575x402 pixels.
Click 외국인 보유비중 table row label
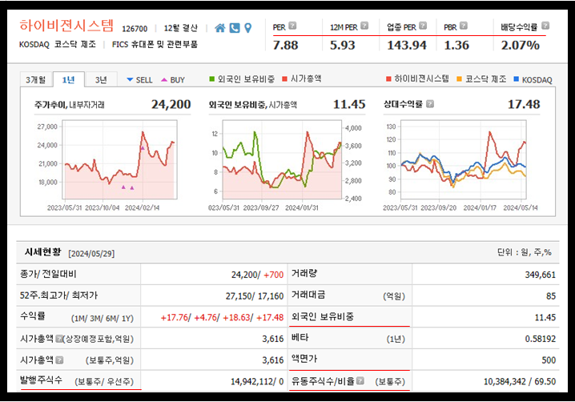(323, 317)
